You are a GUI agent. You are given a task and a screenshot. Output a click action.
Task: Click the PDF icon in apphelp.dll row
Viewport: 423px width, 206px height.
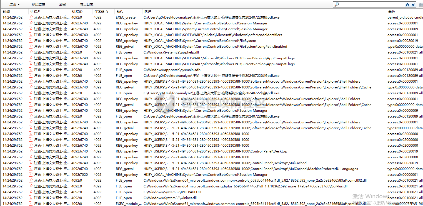click(x=31, y=52)
